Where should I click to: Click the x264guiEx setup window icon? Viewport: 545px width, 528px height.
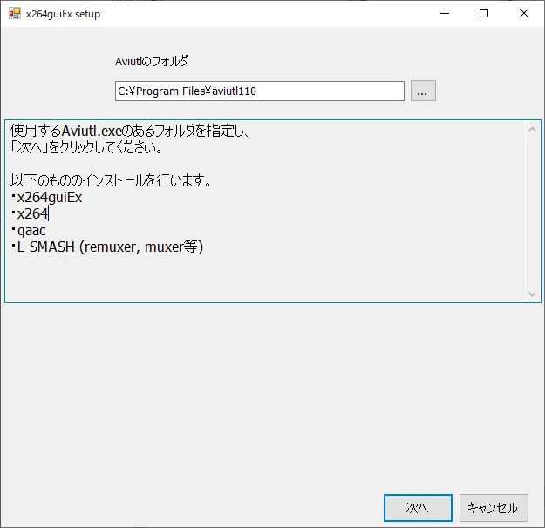pyautogui.click(x=14, y=14)
